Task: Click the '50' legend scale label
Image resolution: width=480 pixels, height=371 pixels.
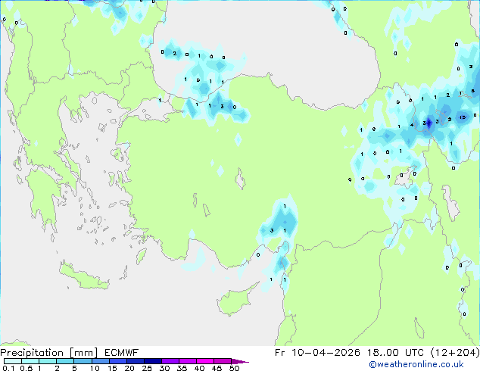Action: click(234, 368)
